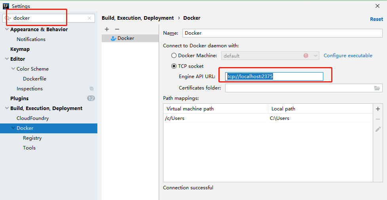Click the Reset link
The width and height of the screenshot is (387, 200).
[376, 19]
